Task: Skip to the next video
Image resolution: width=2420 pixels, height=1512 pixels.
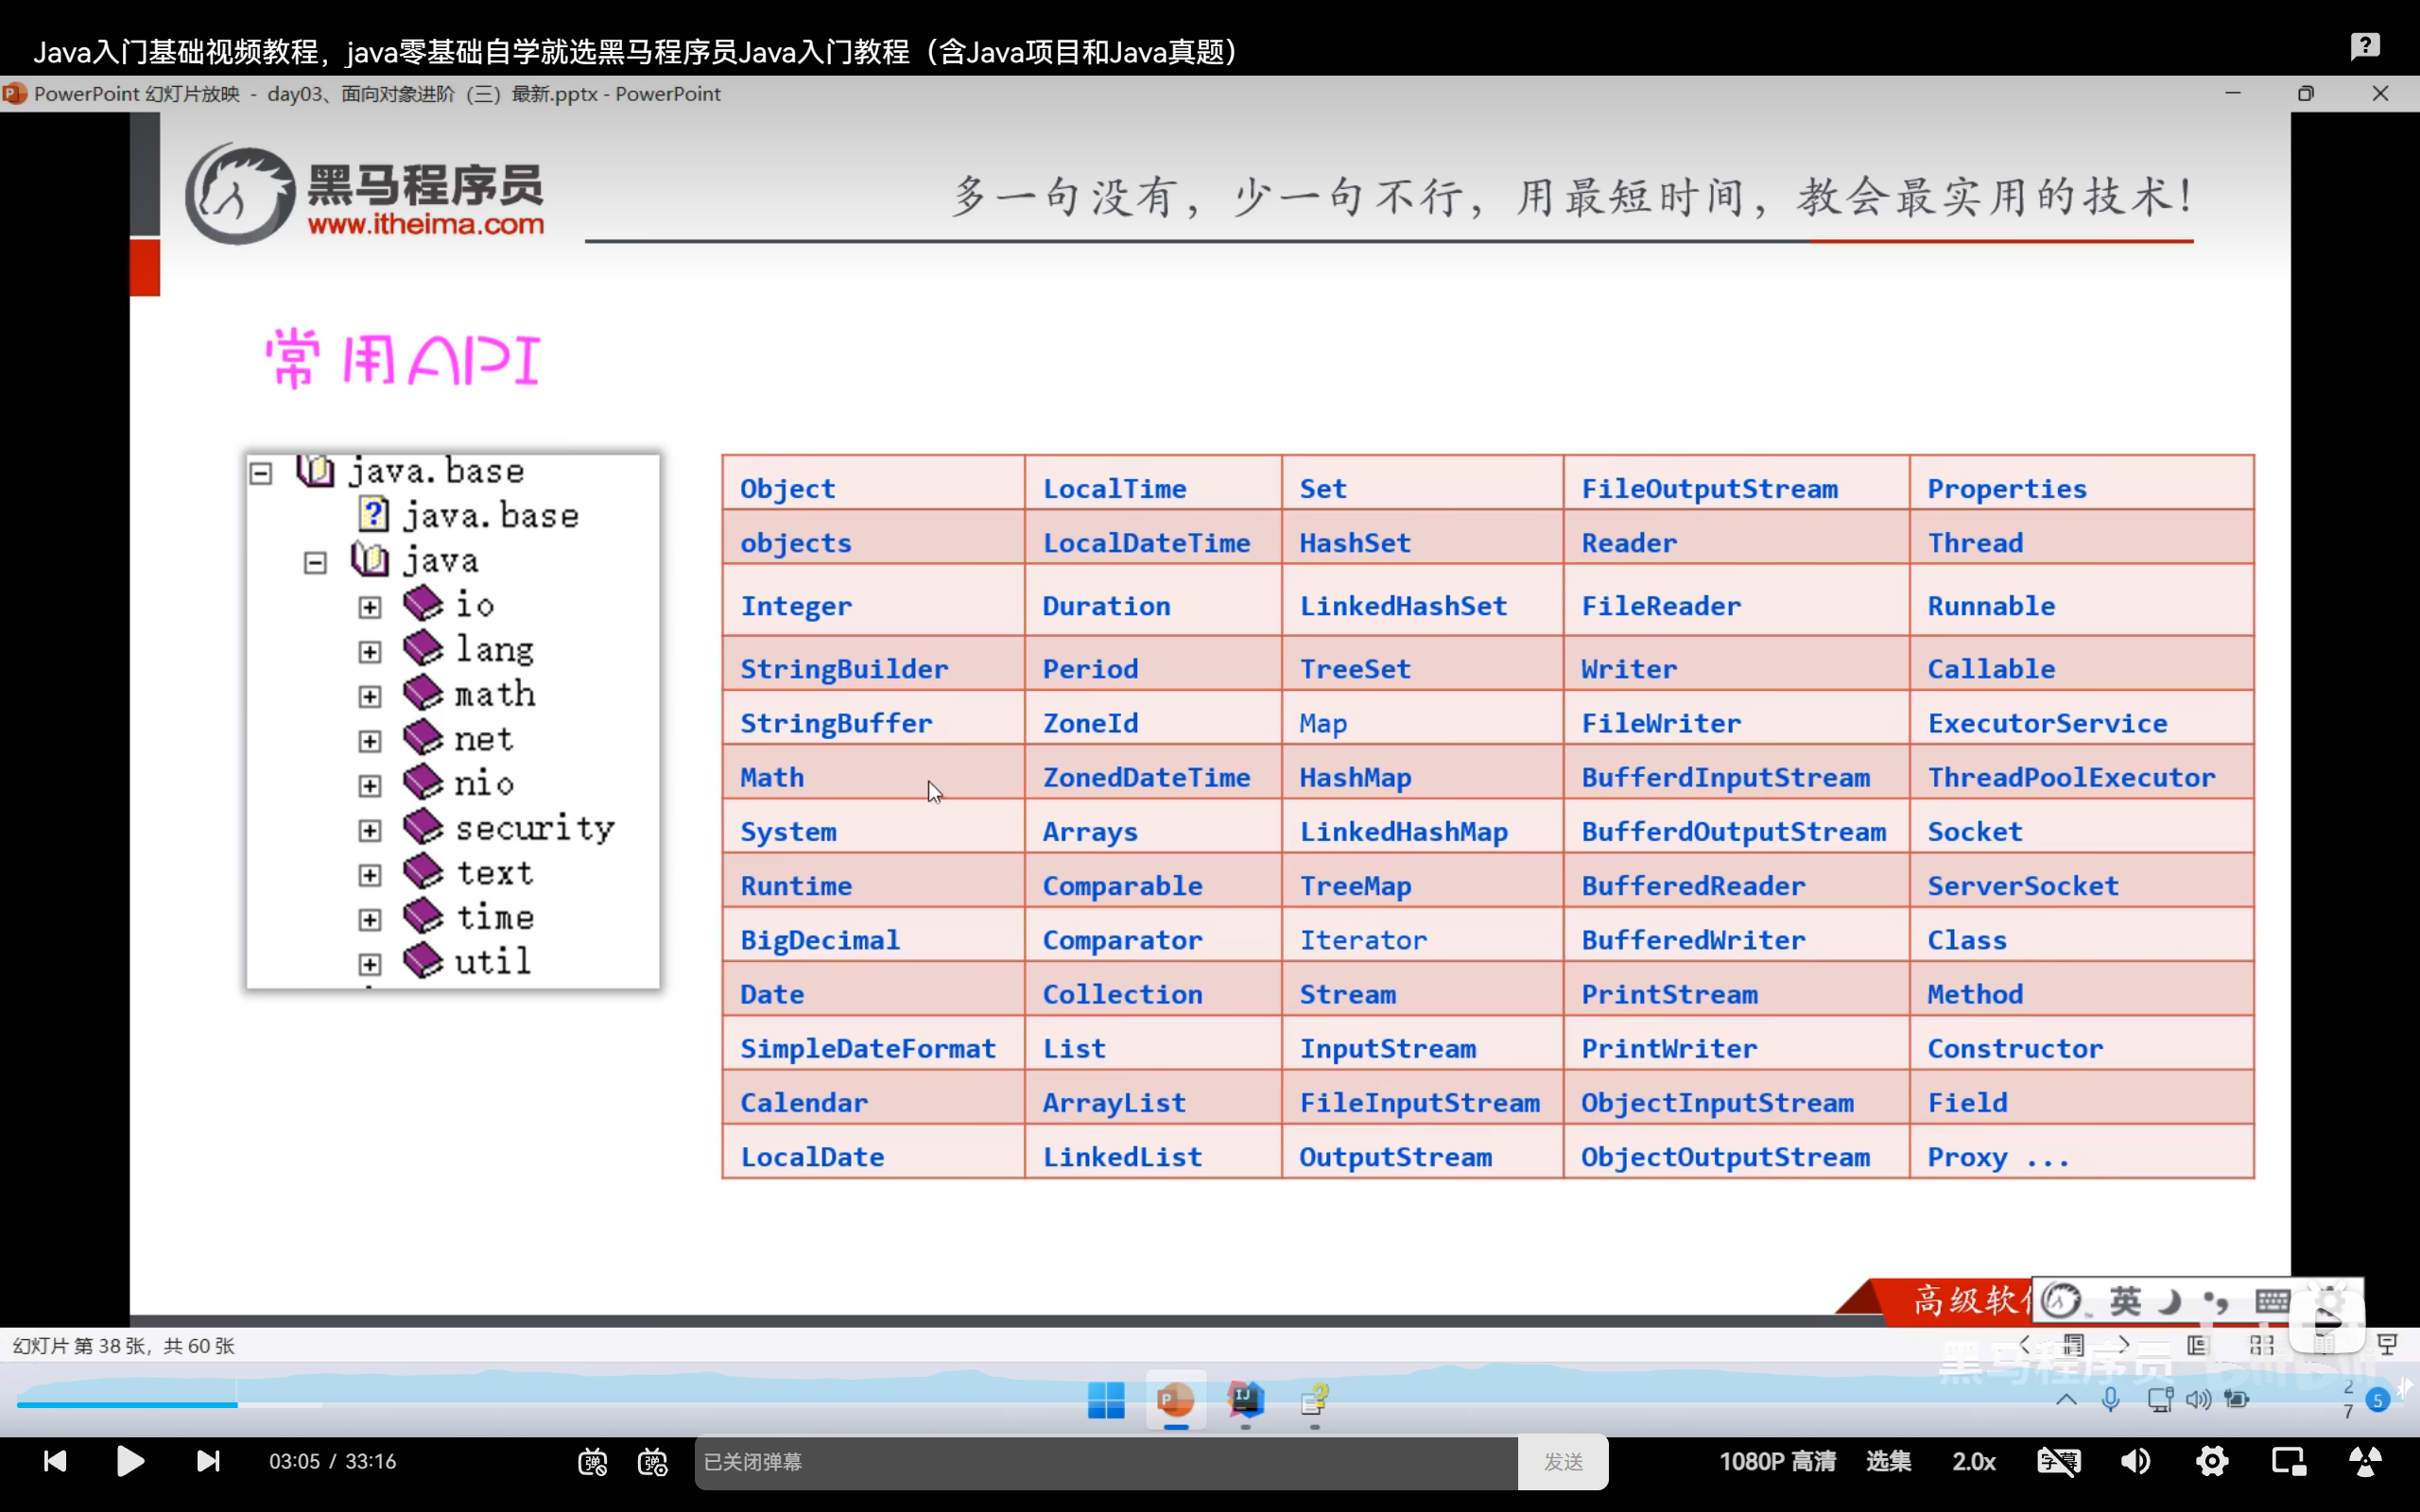Action: (x=208, y=1461)
